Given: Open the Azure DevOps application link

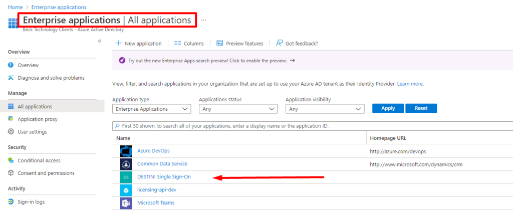Looking at the screenshot, I should point(153,151).
